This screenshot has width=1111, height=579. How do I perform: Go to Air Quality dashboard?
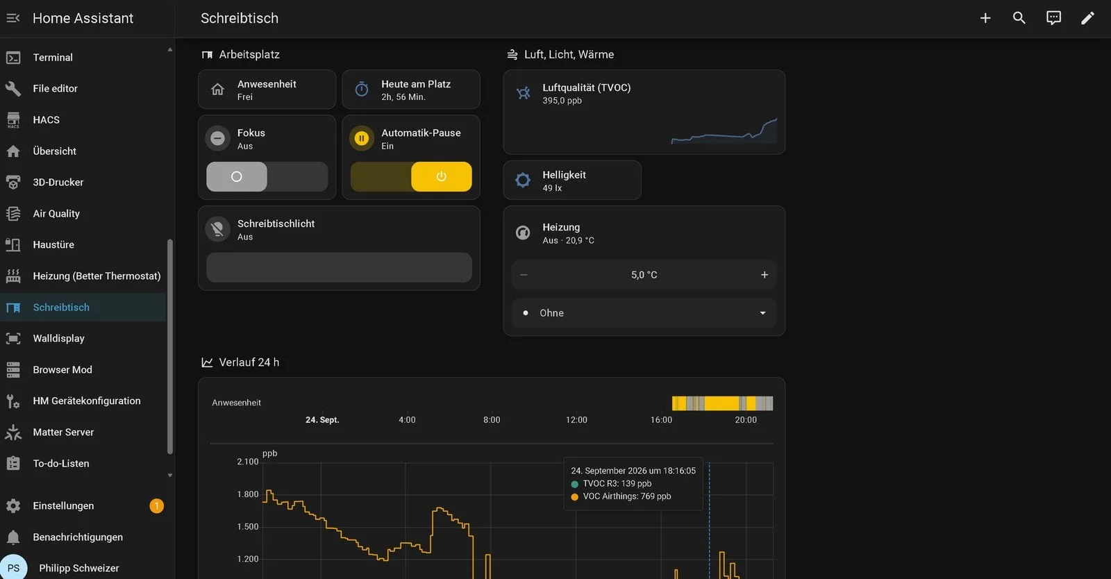[83, 214]
